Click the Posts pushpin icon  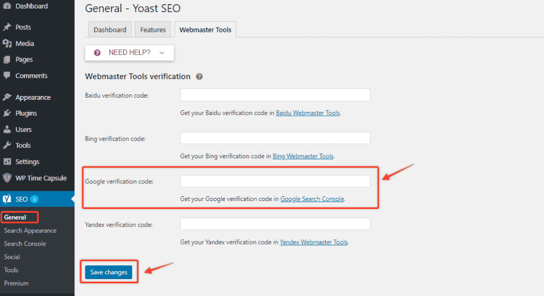7,27
